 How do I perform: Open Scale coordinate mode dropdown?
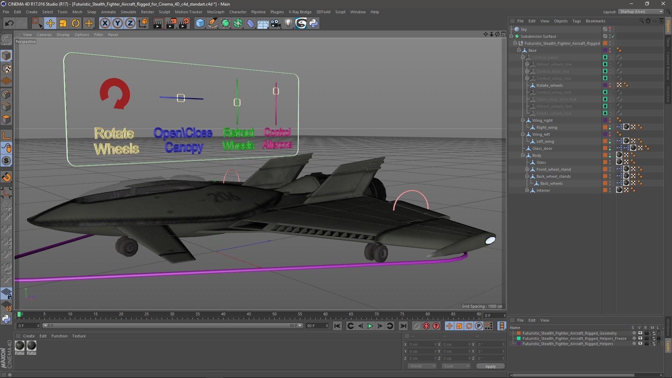point(456,366)
